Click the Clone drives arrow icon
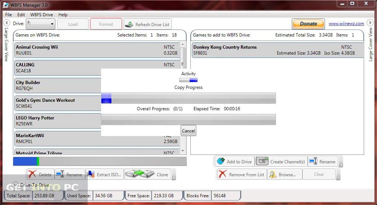The image size is (377, 205). click(140, 174)
